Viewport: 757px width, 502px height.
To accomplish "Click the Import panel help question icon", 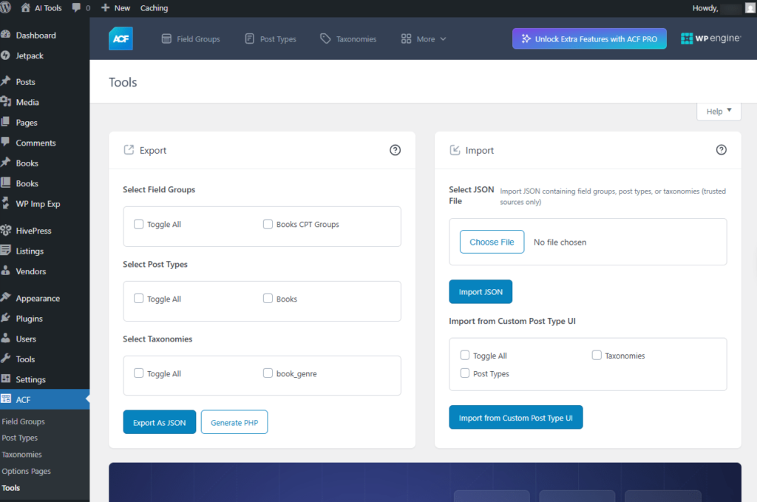I will [722, 150].
